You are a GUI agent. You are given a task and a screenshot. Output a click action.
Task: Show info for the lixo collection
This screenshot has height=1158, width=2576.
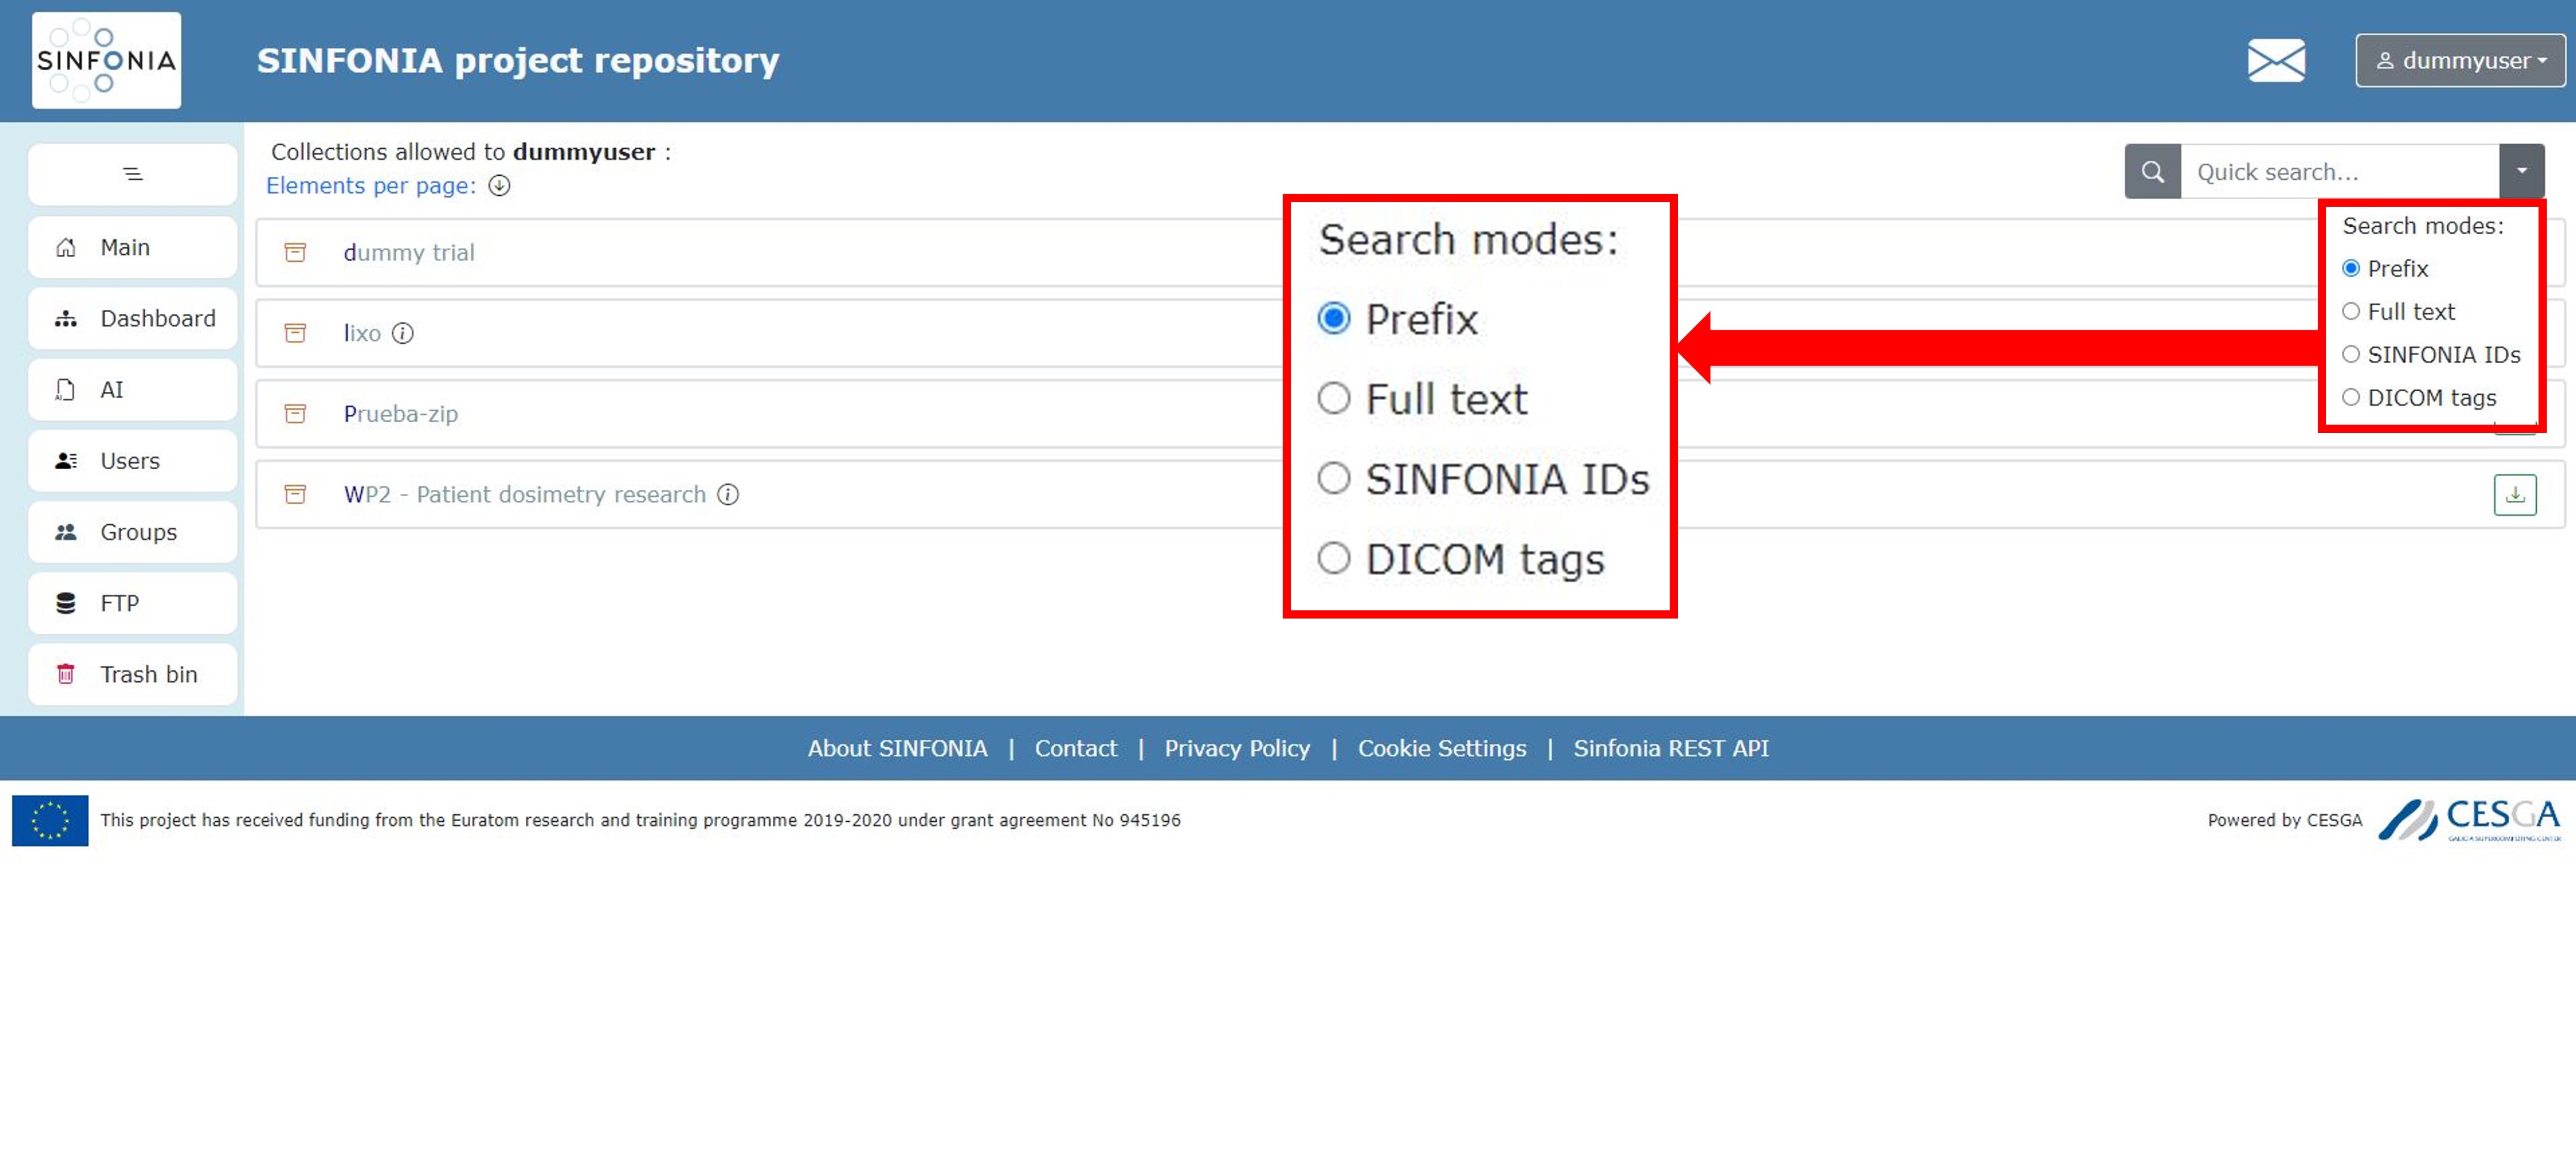click(403, 333)
